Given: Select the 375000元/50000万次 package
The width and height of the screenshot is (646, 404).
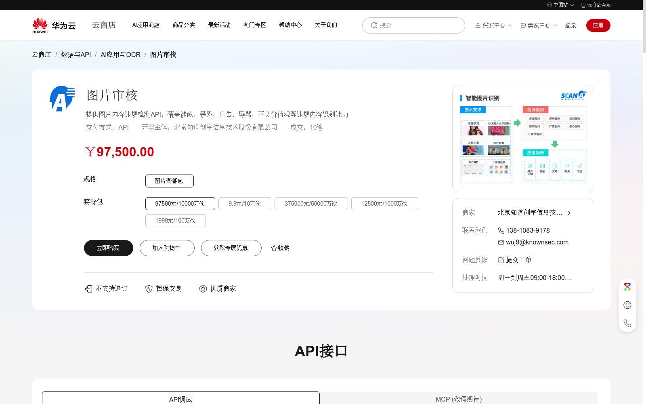Looking at the screenshot, I should (x=311, y=204).
